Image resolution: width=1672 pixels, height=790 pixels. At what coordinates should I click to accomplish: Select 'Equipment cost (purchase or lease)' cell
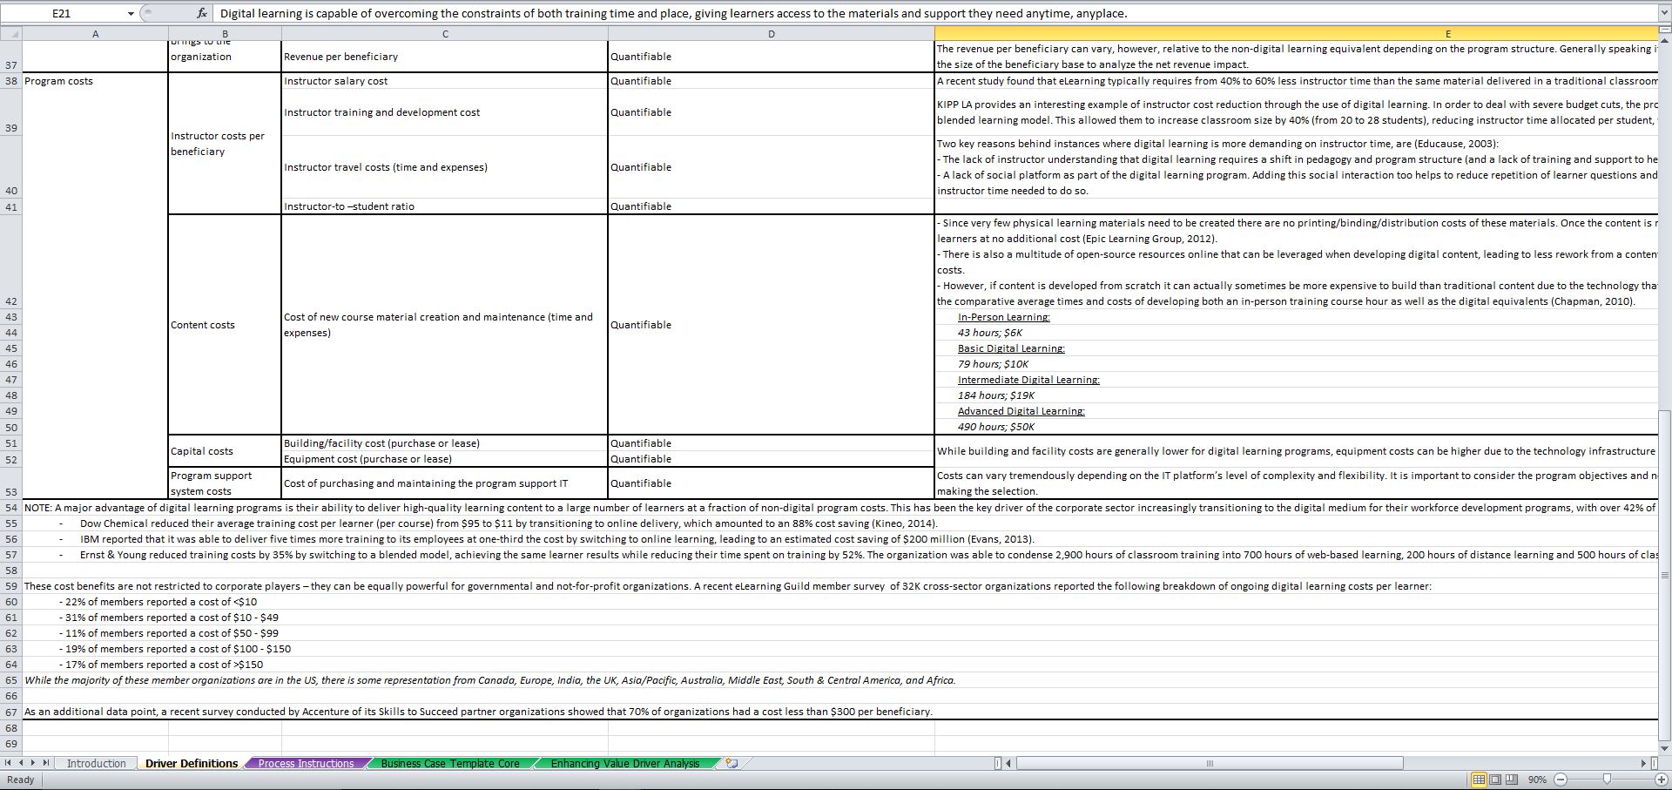coord(445,459)
